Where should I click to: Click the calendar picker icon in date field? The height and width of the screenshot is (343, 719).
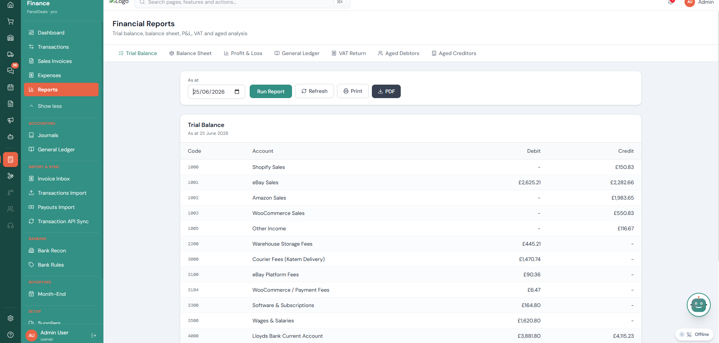click(237, 92)
